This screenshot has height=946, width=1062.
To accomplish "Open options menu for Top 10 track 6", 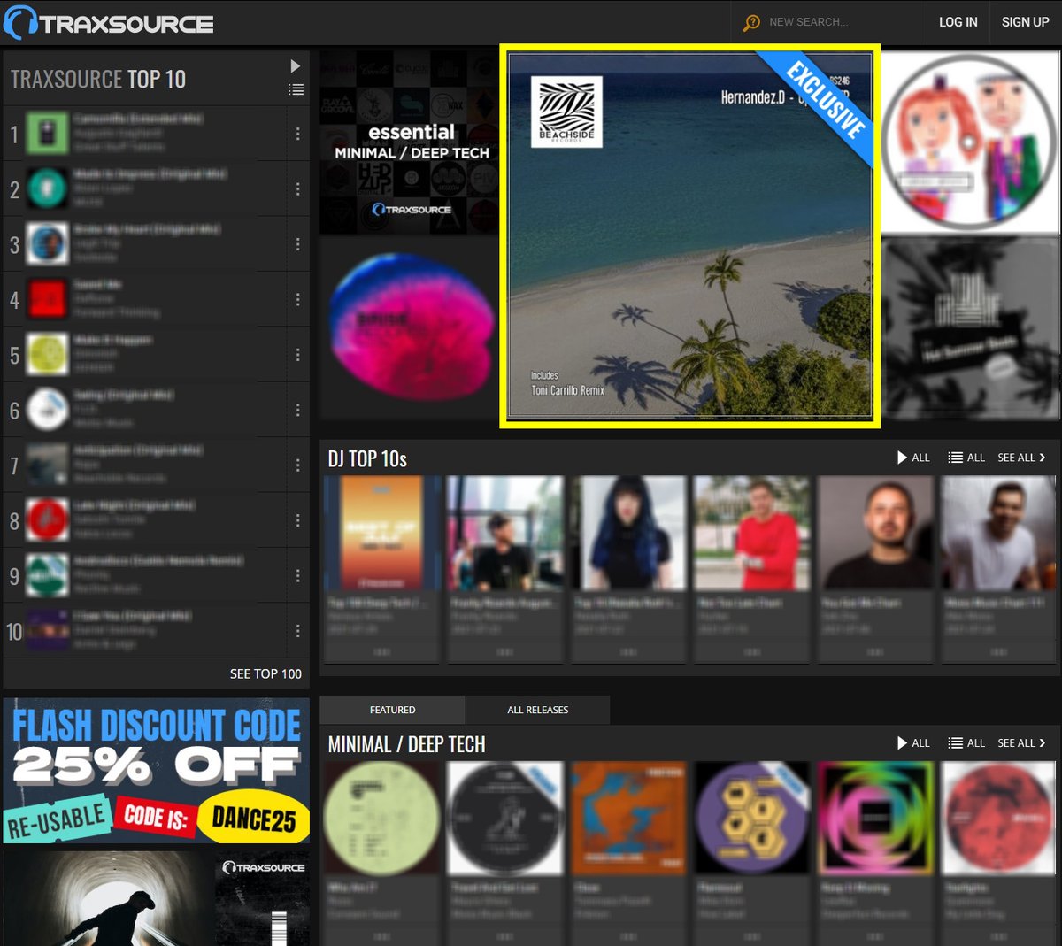I will tap(297, 410).
